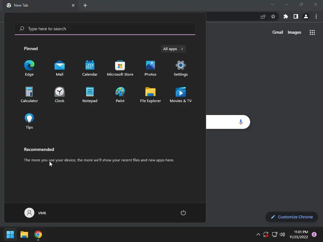Open the clock showing 11:01 PM
323x242 pixels.
coord(299,234)
